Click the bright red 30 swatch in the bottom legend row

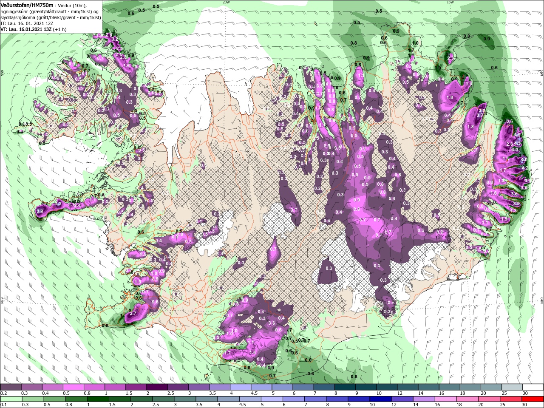532,399
